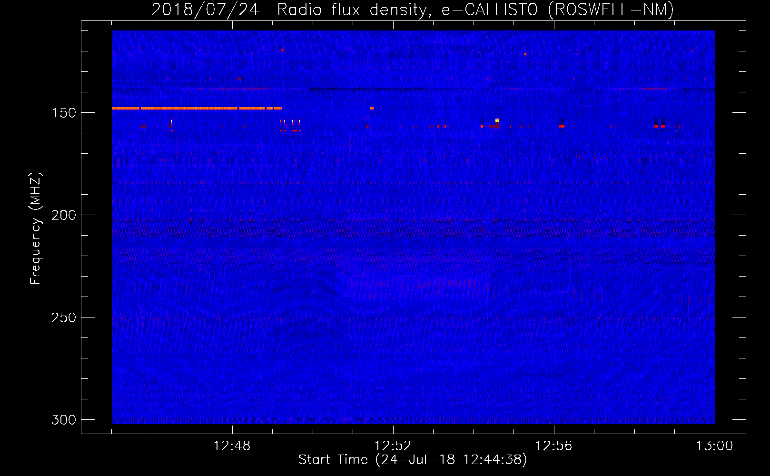Select the 300 frequency tick label
Viewport: 770px width, 476px height.
pyautogui.click(x=64, y=420)
